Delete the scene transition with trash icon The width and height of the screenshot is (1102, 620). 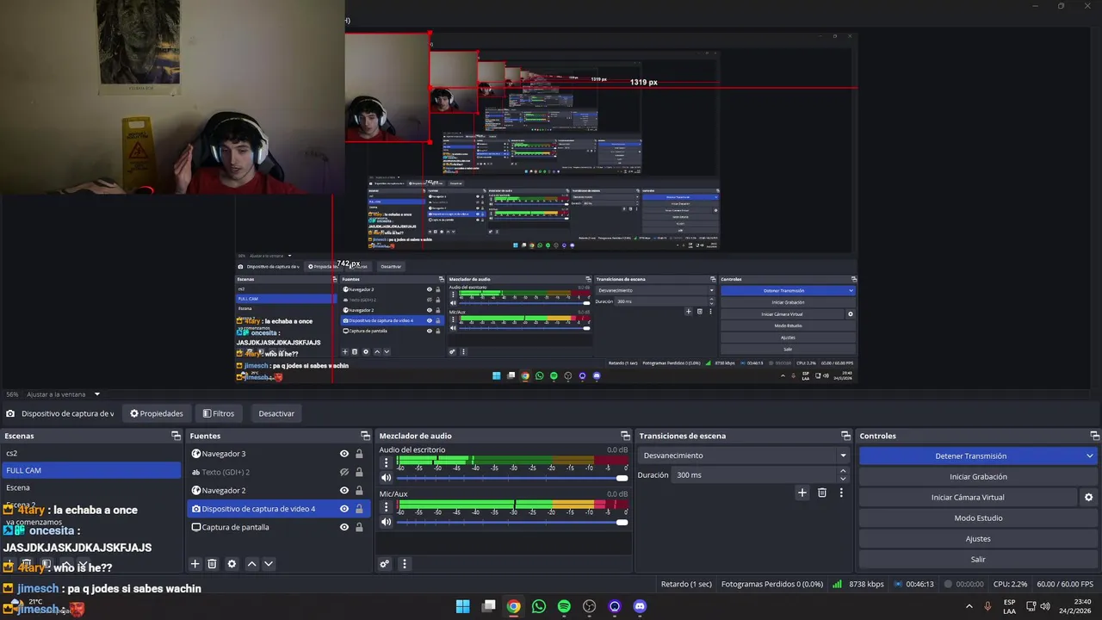[x=822, y=493]
